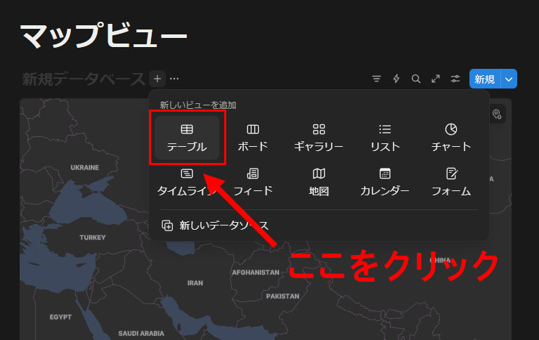The width and height of the screenshot is (539, 340).
Task: Select the 地図 (Map) view option
Action: pyautogui.click(x=318, y=181)
